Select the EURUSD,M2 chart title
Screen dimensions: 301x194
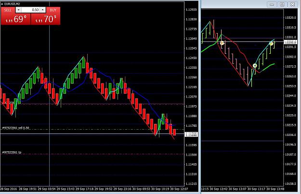(x=12, y=4)
